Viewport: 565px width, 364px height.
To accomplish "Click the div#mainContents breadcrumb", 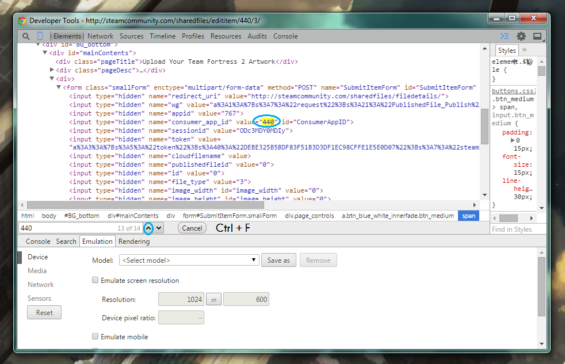I will (133, 216).
